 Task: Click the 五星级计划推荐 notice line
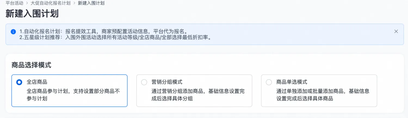point(115,37)
